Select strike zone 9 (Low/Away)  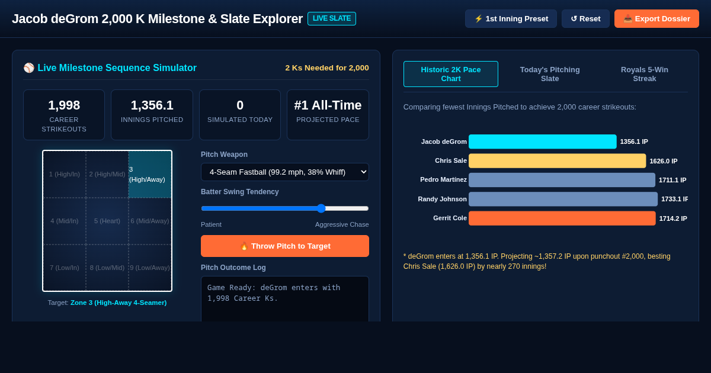coord(150,268)
